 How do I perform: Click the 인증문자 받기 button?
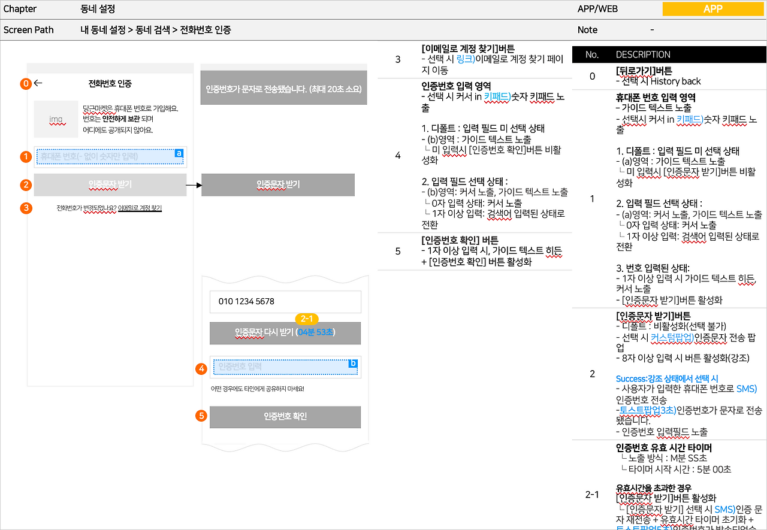click(110, 184)
